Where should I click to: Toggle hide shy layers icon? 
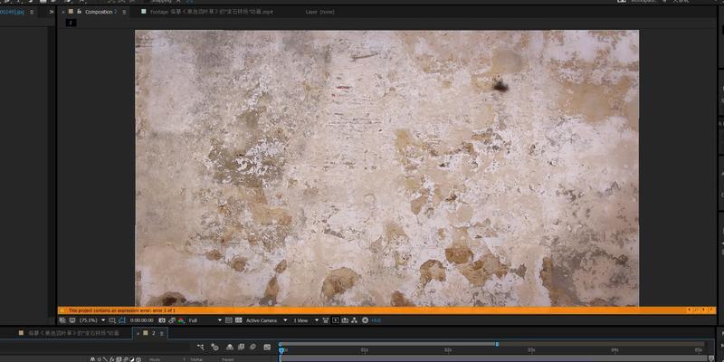[x=230, y=348]
